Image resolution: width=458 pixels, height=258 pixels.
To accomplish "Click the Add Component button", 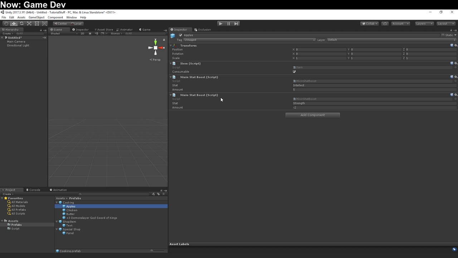I will click(312, 115).
